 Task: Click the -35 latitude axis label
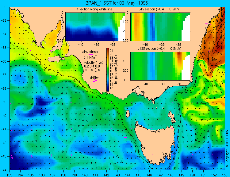[3, 48]
